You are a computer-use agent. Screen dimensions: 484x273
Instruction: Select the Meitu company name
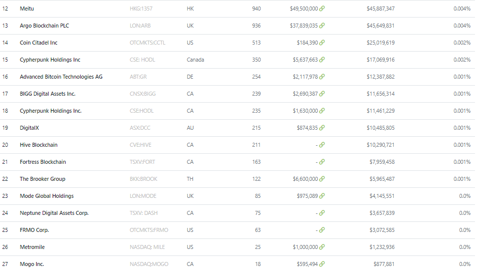[27, 9]
